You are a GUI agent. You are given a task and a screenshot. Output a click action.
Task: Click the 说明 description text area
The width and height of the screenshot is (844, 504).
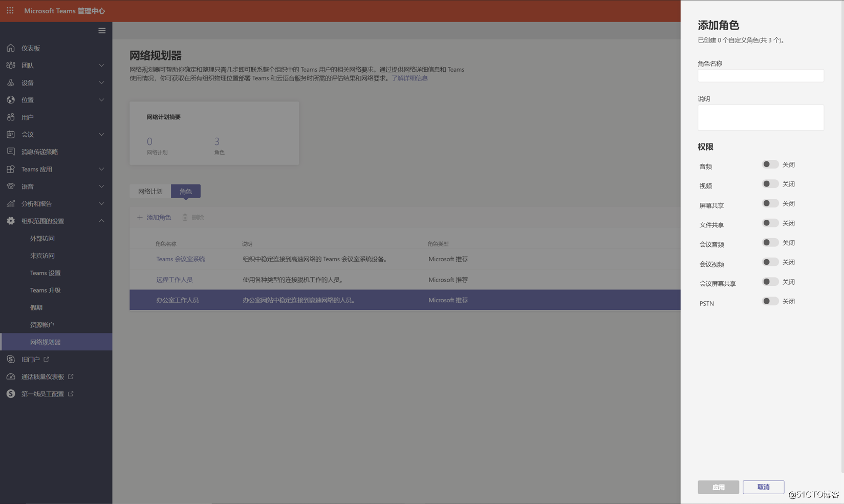pyautogui.click(x=761, y=117)
